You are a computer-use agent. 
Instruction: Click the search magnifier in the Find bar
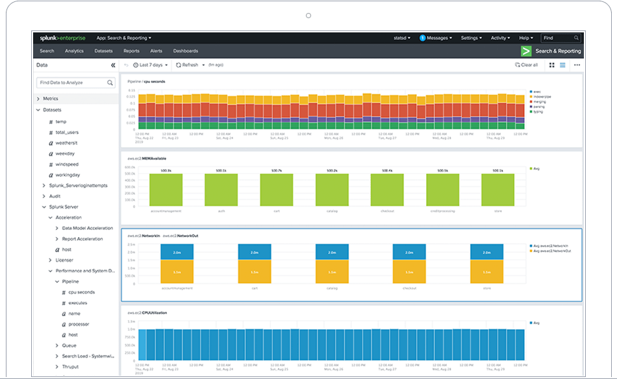(575, 38)
